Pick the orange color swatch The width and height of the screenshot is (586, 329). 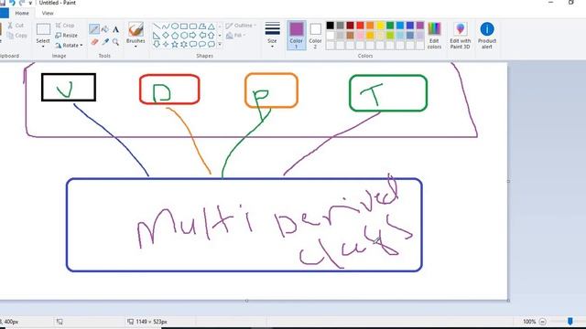[370, 26]
